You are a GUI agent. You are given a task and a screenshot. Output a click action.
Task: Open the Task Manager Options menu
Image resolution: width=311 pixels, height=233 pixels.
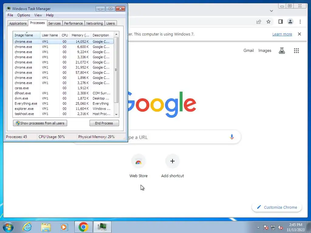pyautogui.click(x=24, y=15)
